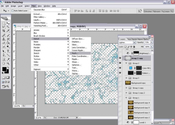Image resolution: width=175 pixels, height=125 pixels.
Task: Select the History Brush tool
Action: (x=8, y=39)
